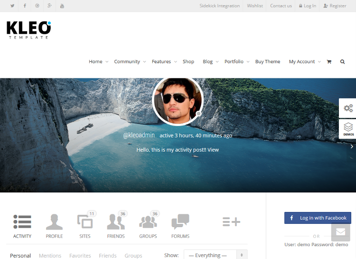This screenshot has width=356, height=259.
Task: Open the YouTube social icon
Action: pyautogui.click(x=62, y=6)
